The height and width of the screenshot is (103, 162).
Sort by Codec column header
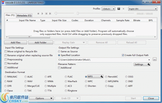point(75,20)
